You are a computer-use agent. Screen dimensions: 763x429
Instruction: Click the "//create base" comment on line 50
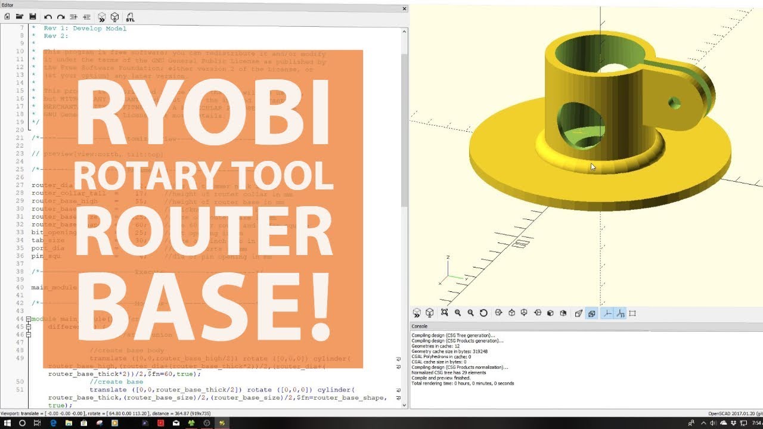pyautogui.click(x=116, y=381)
